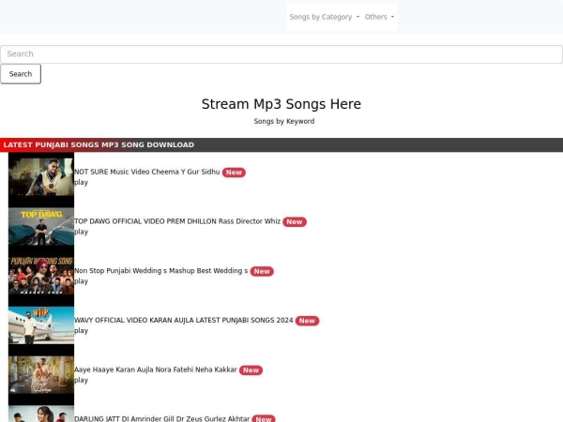Play the Aaye Haaye song
The height and width of the screenshot is (422, 563).
pyautogui.click(x=81, y=381)
